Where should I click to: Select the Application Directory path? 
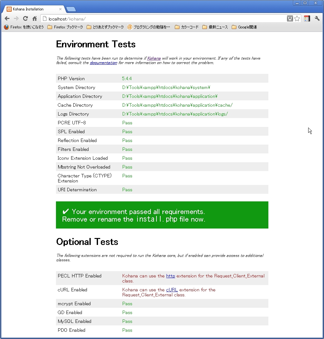click(170, 96)
